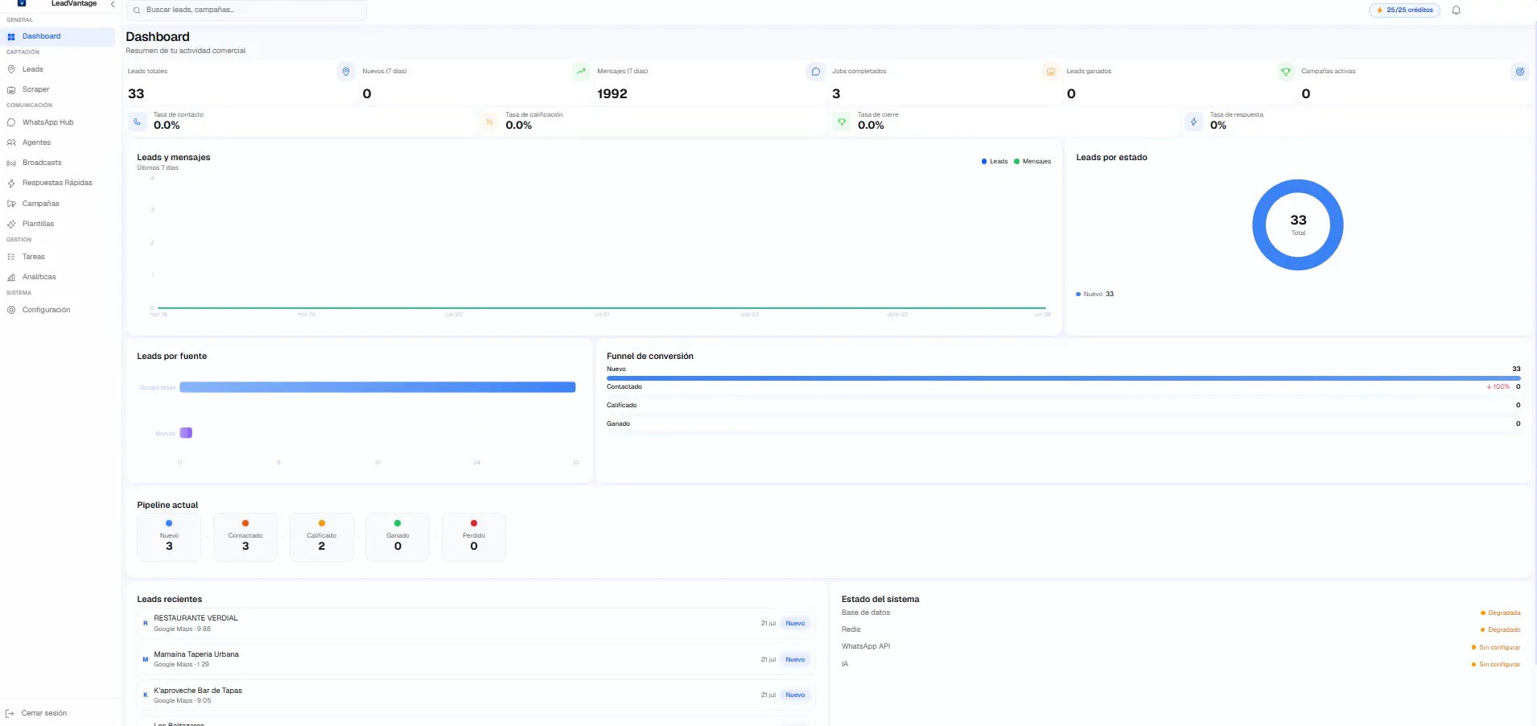Click the Manual source bar

tap(186, 433)
